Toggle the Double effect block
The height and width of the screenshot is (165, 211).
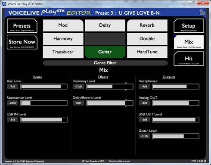[x=147, y=39]
